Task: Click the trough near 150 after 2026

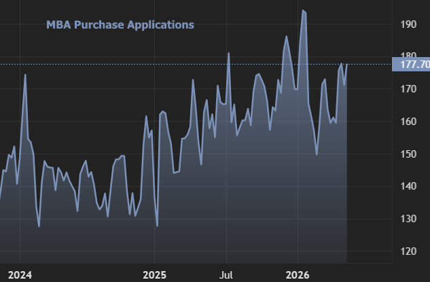Action: (x=317, y=155)
